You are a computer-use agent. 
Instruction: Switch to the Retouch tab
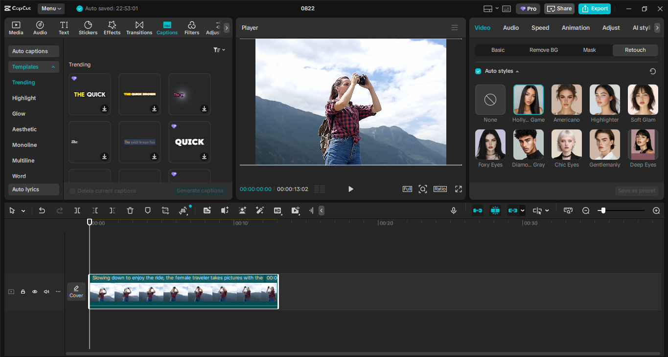[x=635, y=50]
